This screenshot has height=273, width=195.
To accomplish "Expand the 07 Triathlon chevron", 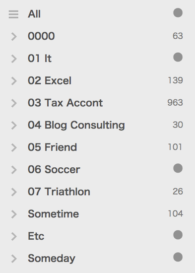I will (14, 192).
